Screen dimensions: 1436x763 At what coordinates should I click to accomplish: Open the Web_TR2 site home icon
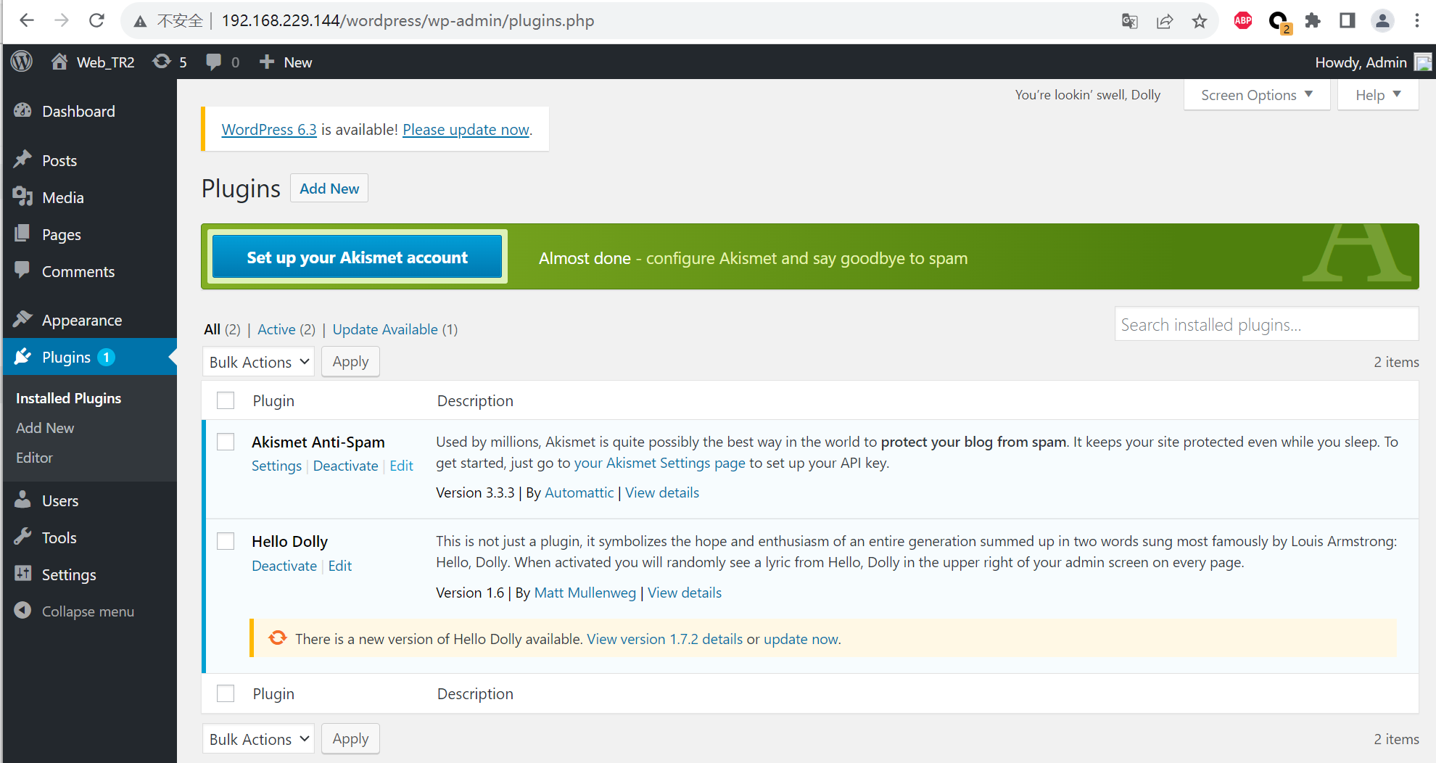pyautogui.click(x=59, y=62)
